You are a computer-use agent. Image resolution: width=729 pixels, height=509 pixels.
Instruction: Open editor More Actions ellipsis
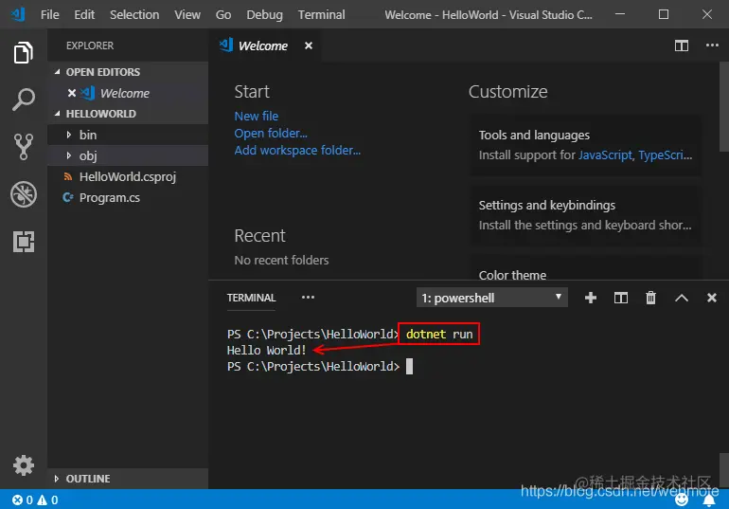(x=712, y=45)
